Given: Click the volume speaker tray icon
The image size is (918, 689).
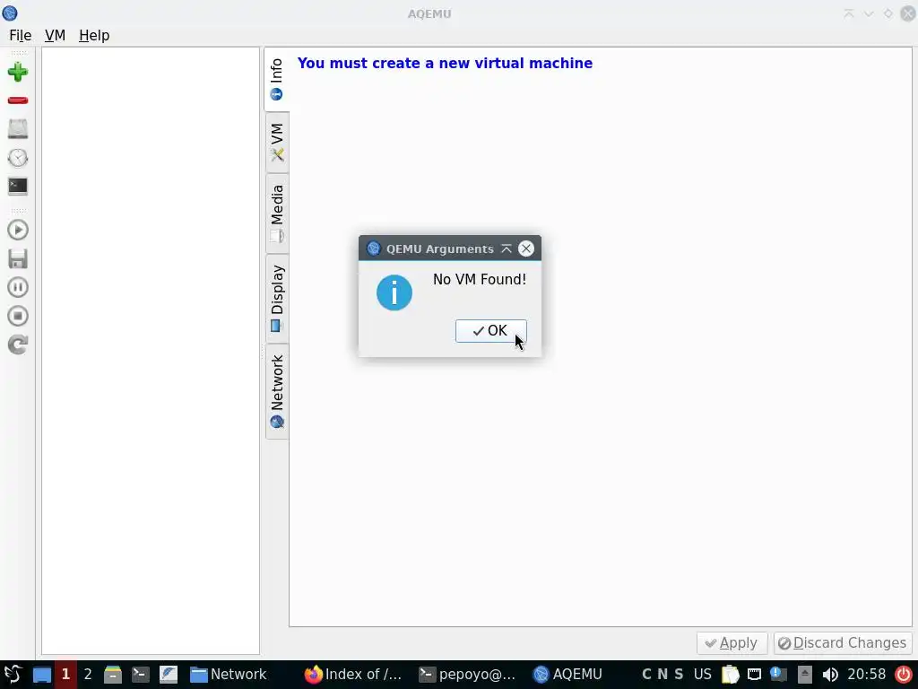Looking at the screenshot, I should click(829, 675).
